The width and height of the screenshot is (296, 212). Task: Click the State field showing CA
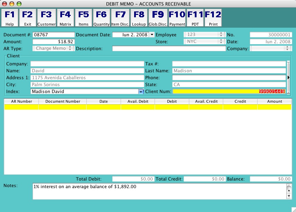[229, 84]
